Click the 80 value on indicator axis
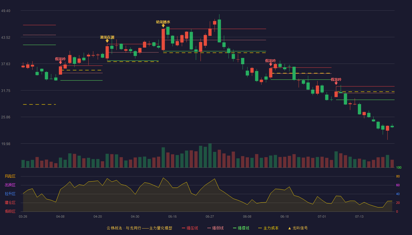 click(x=398, y=176)
